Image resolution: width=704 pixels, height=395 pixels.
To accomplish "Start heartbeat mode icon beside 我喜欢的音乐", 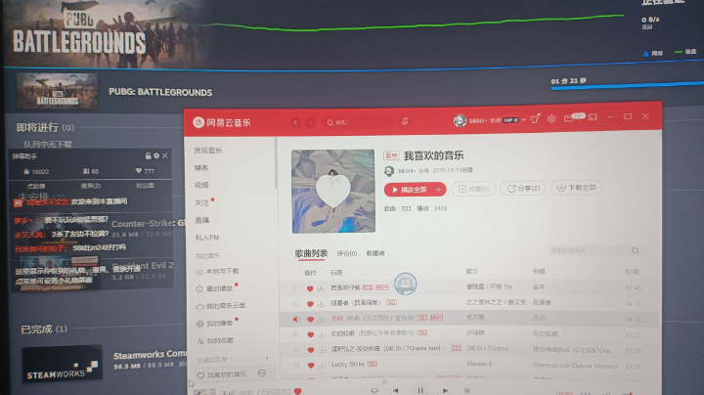I will pos(262,373).
